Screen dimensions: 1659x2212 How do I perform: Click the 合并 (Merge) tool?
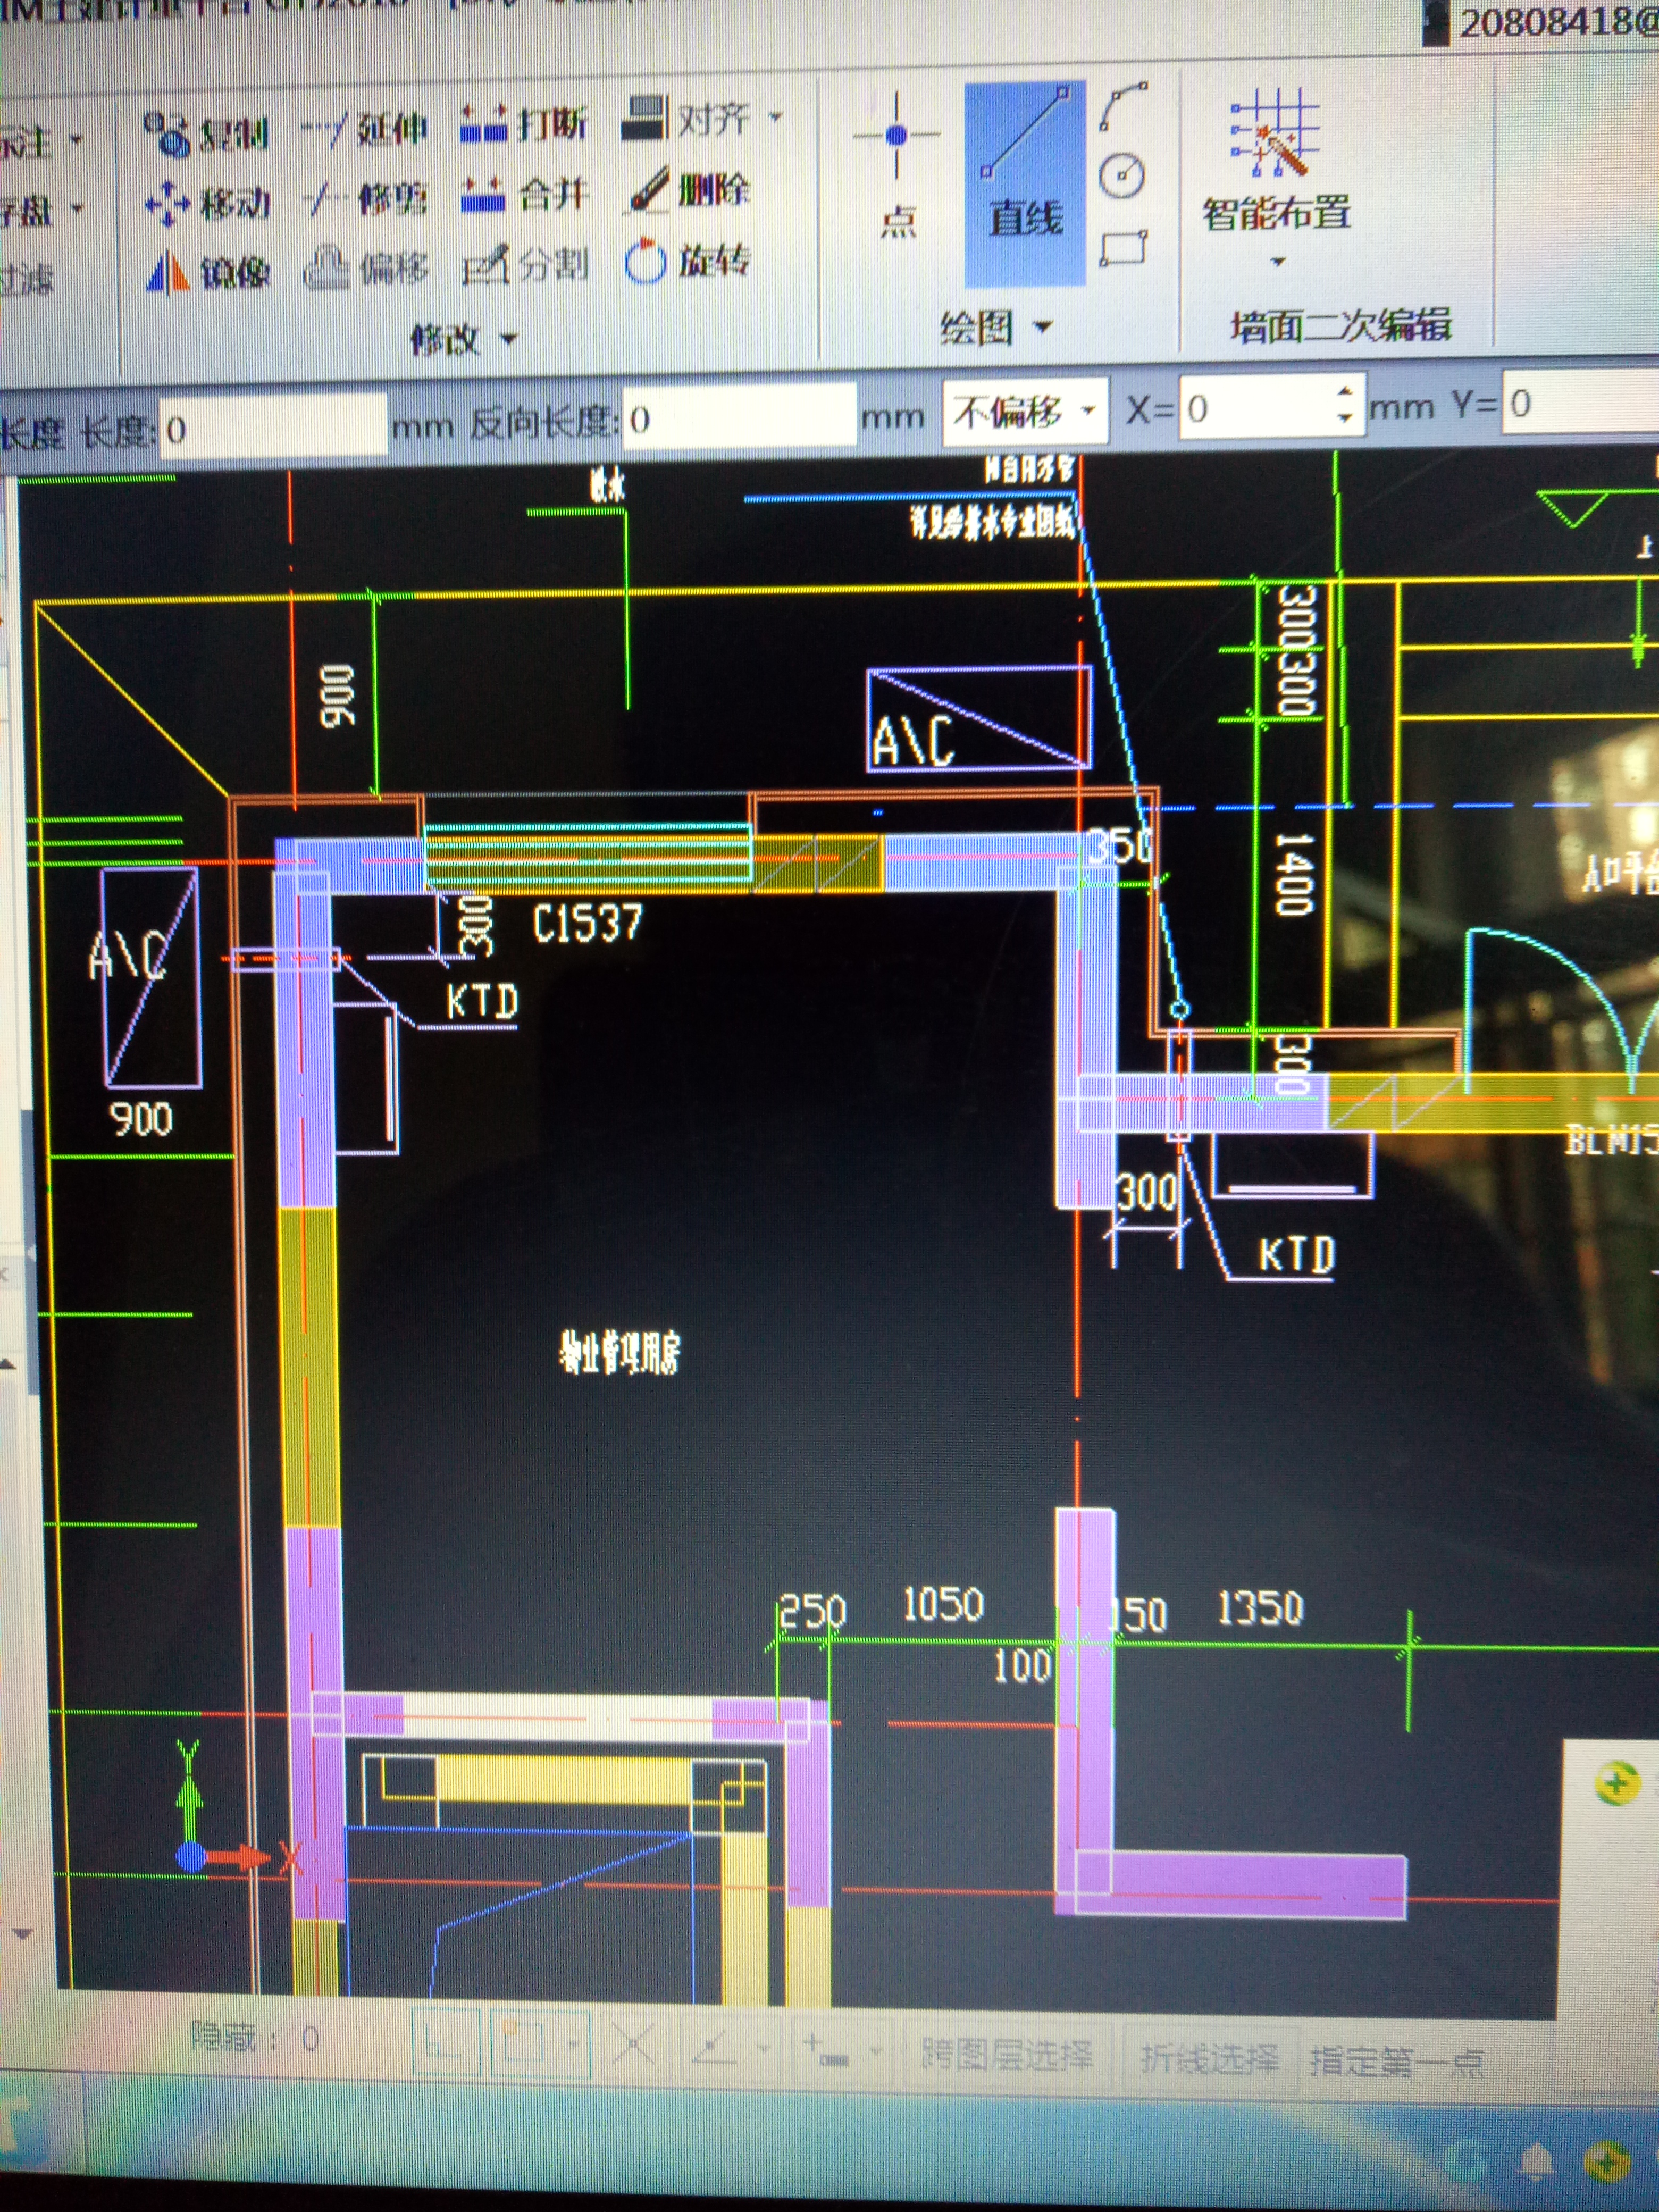pos(525,195)
